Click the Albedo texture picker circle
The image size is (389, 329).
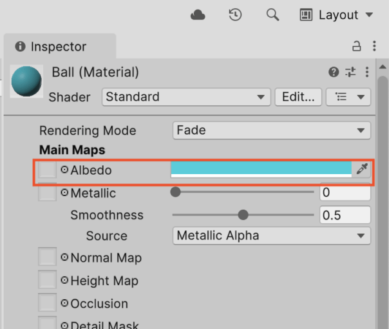[x=64, y=170]
